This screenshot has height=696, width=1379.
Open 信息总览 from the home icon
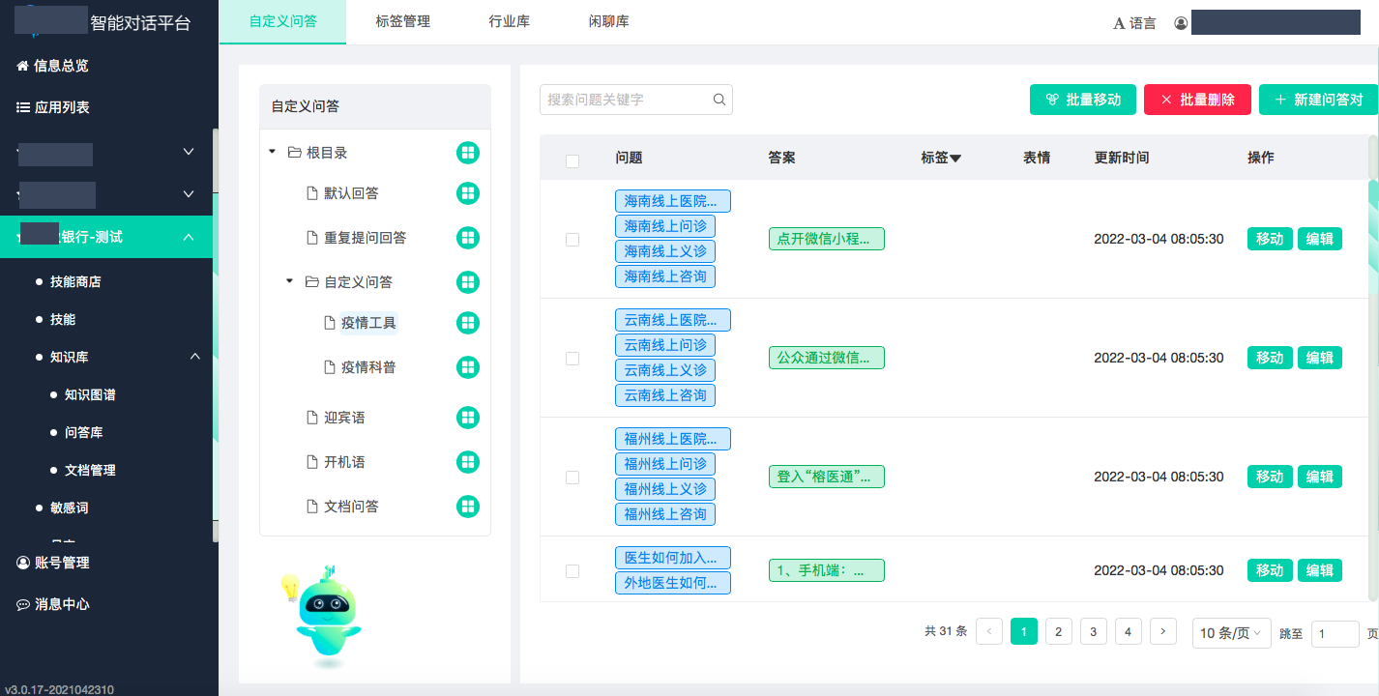point(22,66)
